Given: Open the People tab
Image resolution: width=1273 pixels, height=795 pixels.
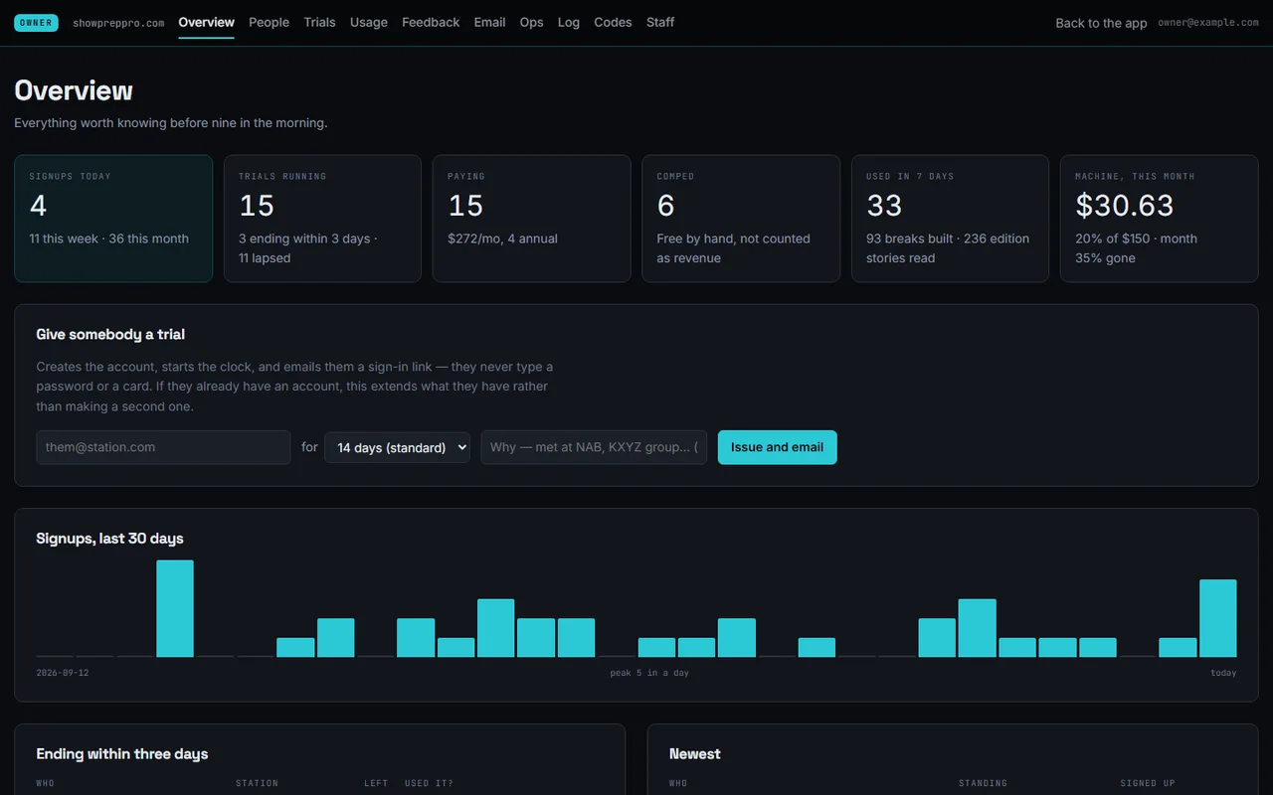Looking at the screenshot, I should (x=269, y=22).
